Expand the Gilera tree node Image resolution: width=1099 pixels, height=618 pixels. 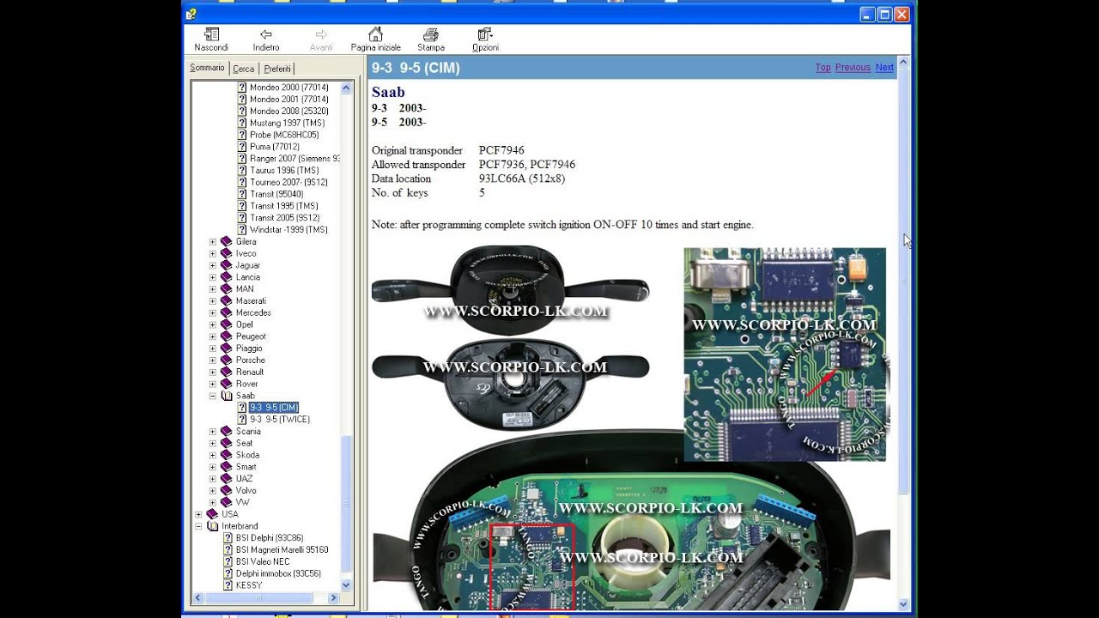pyautogui.click(x=213, y=242)
